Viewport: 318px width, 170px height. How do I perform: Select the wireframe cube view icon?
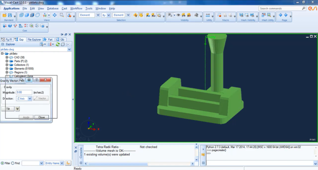point(21,15)
